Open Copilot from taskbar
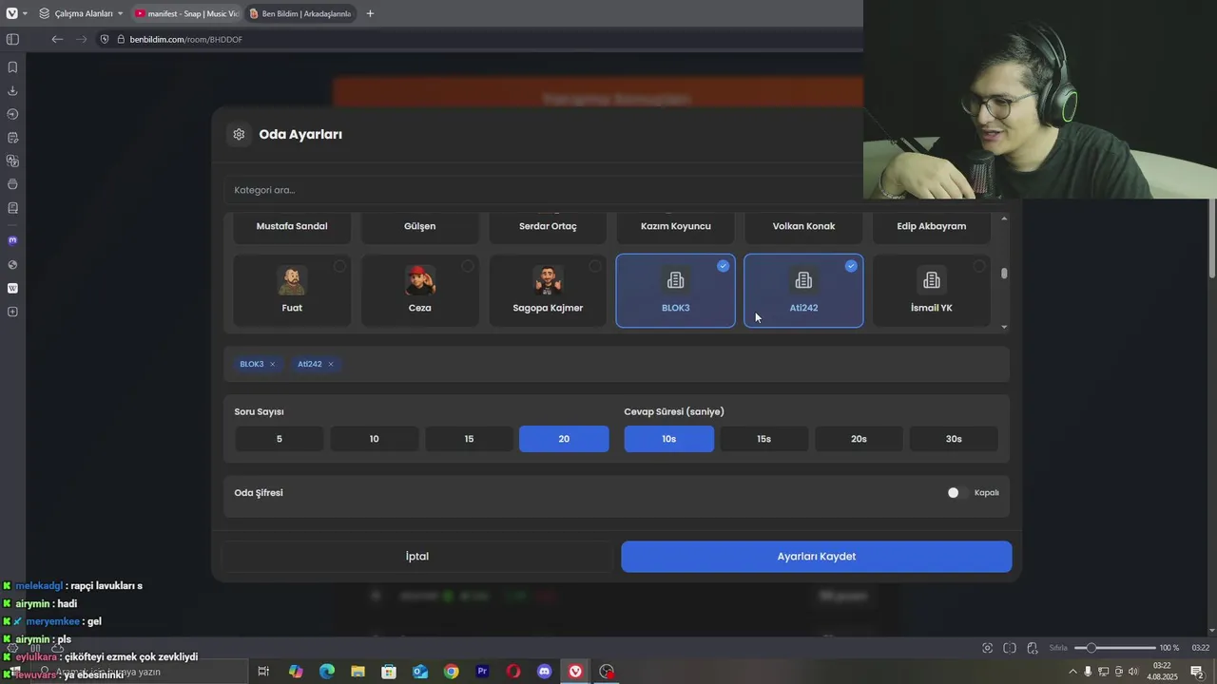 tap(296, 672)
